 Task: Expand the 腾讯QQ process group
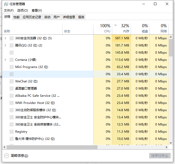pos(5,45)
